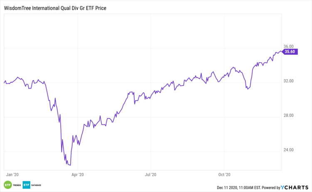Select the Apr '20 axis label
Viewport: 312px width, 192px height.
click(78, 175)
